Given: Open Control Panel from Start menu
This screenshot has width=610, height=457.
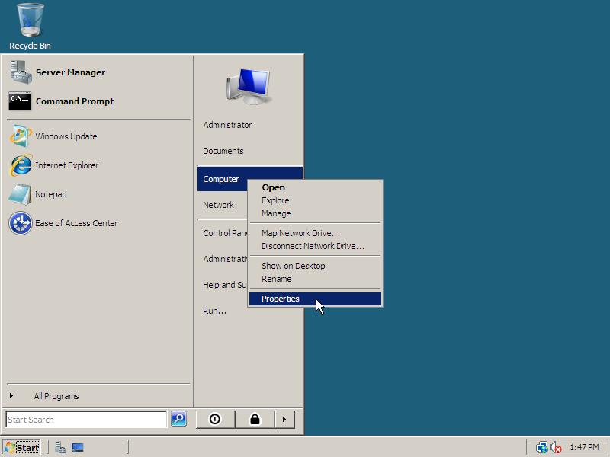Looking at the screenshot, I should point(225,233).
